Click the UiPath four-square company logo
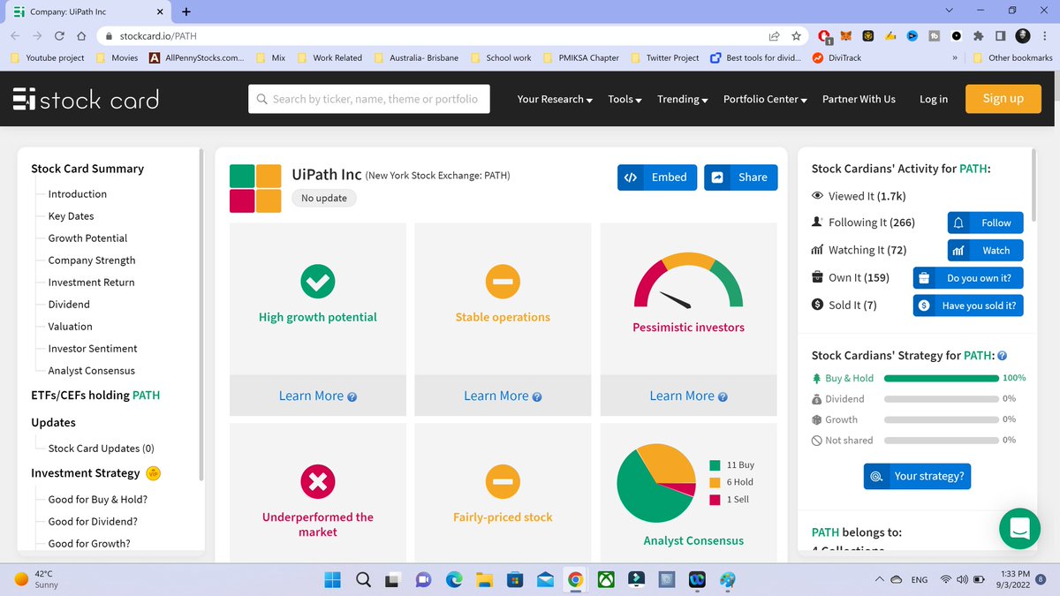Screen dimensions: 1060x596 tap(255, 188)
